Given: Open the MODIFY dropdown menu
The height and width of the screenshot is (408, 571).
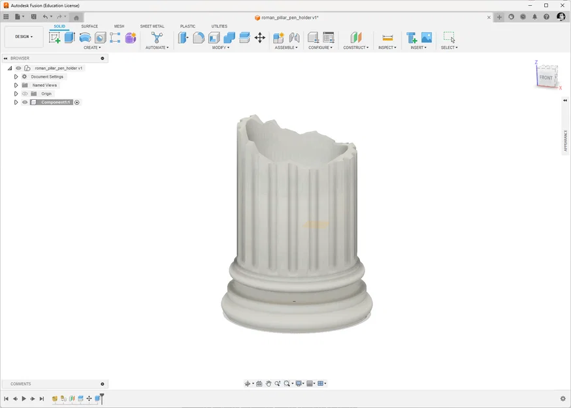Looking at the screenshot, I should (221, 48).
